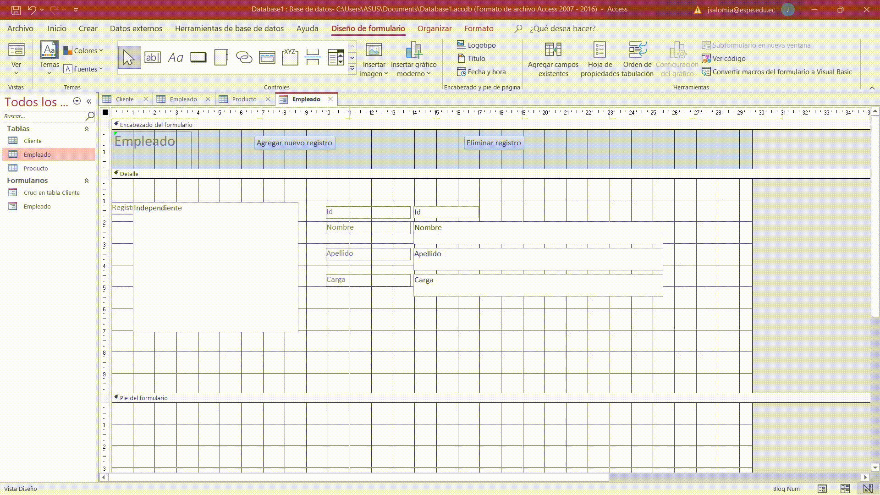Image resolution: width=880 pixels, height=495 pixels.
Task: Select the Pie del formulario section bar
Action: coord(490,398)
